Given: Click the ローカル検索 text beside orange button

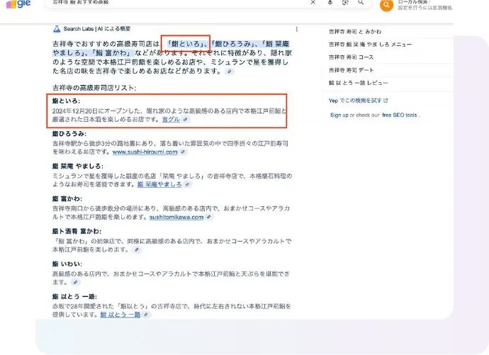Looking at the screenshot, I should click(x=413, y=1).
